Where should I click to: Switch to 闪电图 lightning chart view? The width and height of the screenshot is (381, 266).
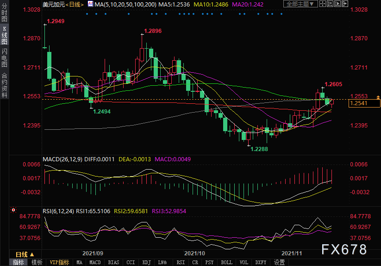coord(4,57)
